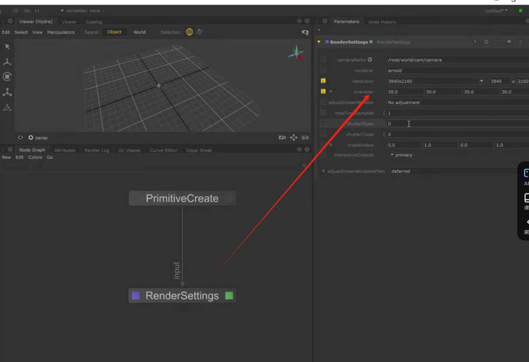This screenshot has height=362, width=529.
Task: Click the PrimitiveCreate node
Action: click(x=182, y=198)
